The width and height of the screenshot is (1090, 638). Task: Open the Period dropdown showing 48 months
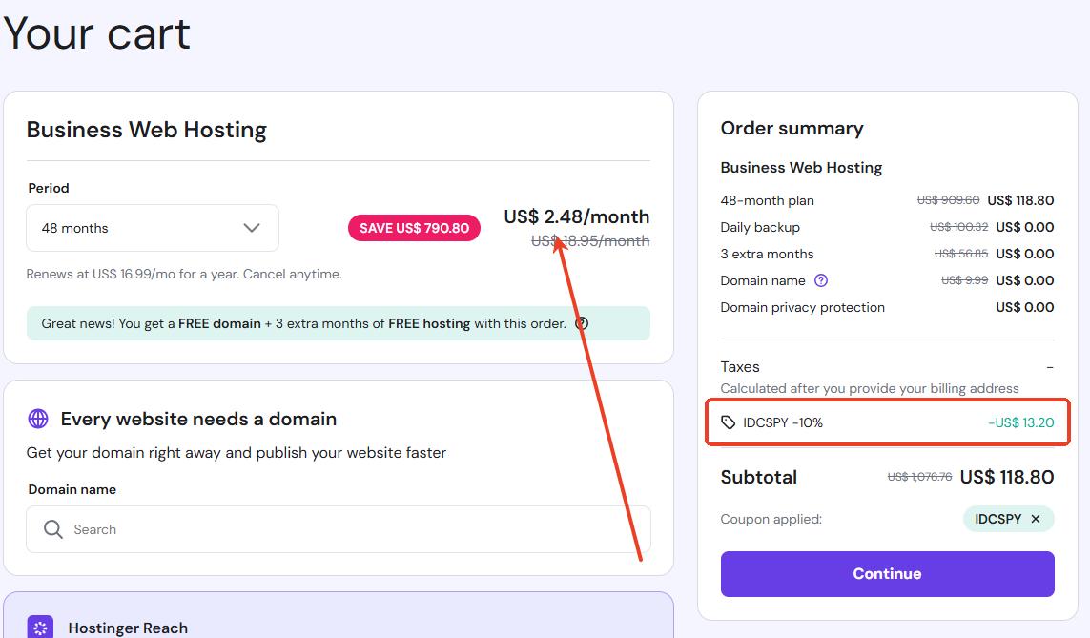click(x=153, y=228)
